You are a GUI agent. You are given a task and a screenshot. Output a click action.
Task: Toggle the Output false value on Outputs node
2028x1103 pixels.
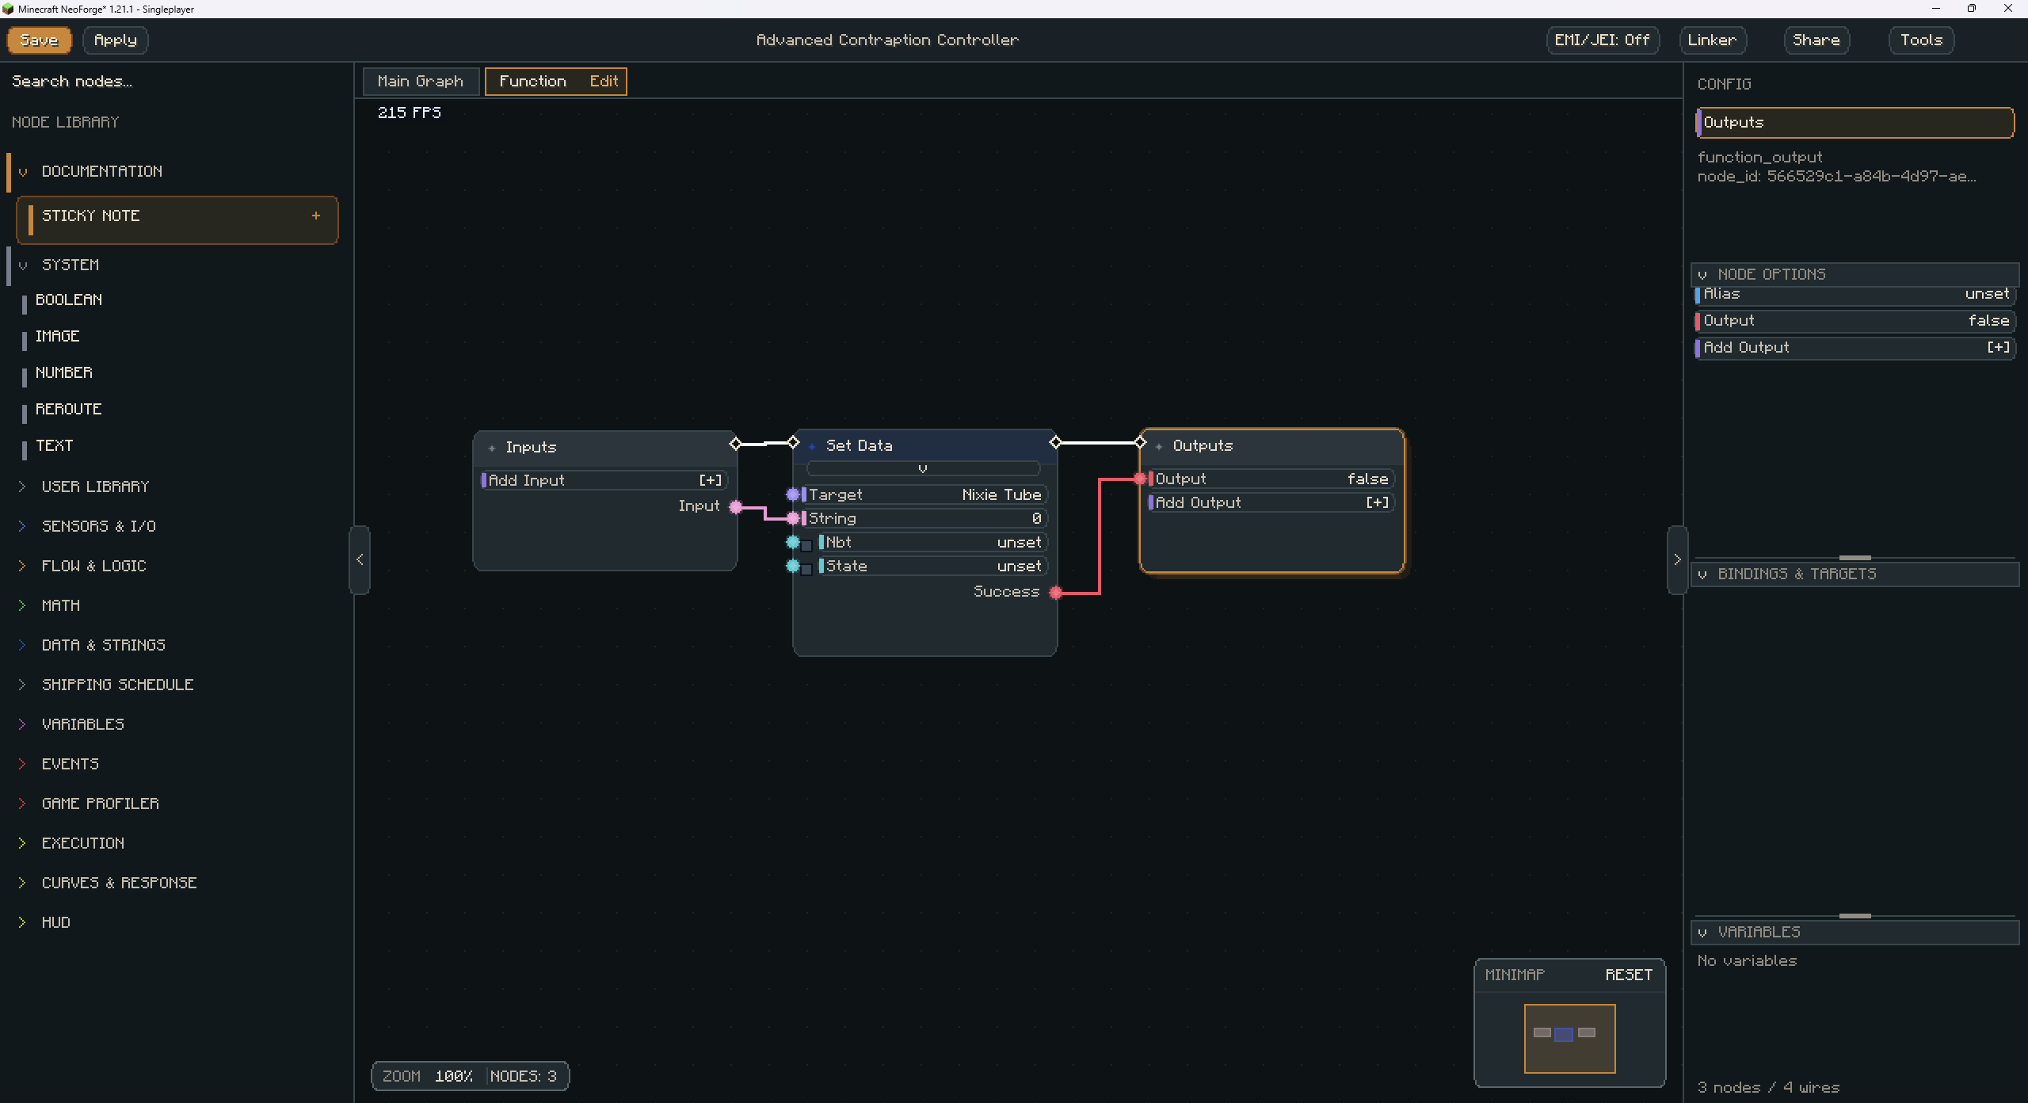[1367, 479]
